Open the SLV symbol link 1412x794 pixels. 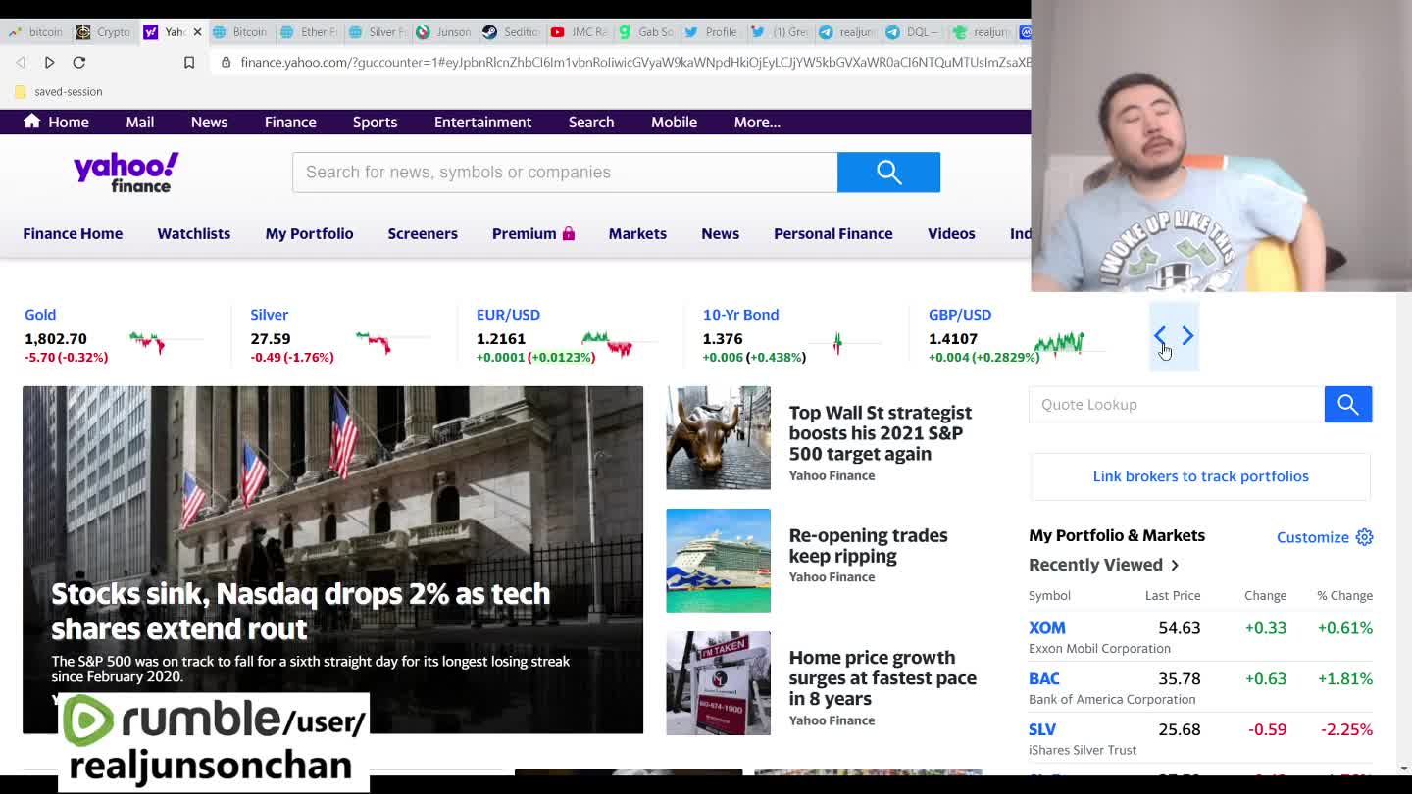point(1042,729)
